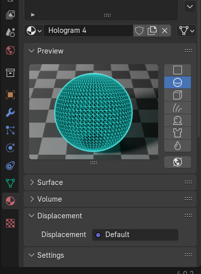The width and height of the screenshot is (201, 274).
Task: Toggle fake user shield icon
Action: click(x=140, y=31)
